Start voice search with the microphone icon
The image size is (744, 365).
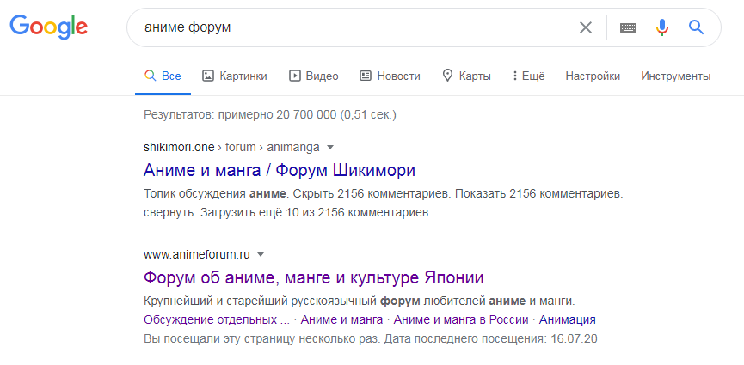662,27
